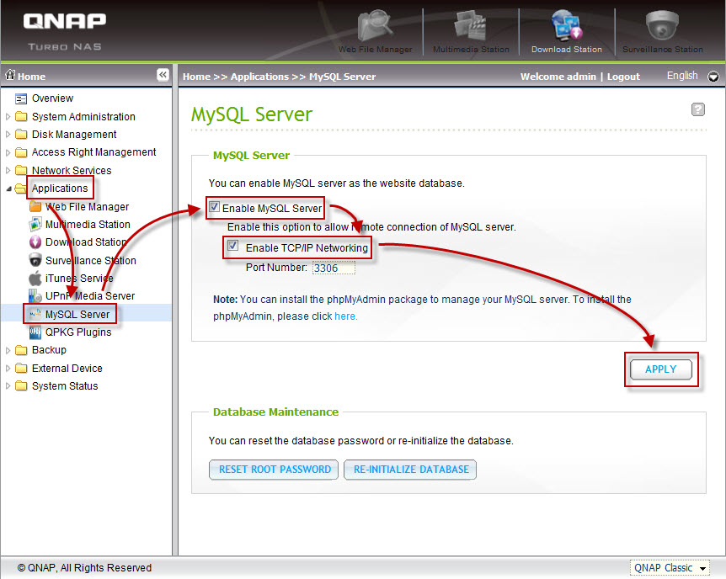This screenshot has width=726, height=579.
Task: Launch Download Station from top banner
Action: point(567,31)
